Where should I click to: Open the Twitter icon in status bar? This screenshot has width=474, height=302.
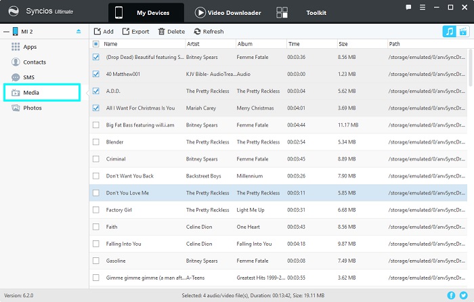[x=463, y=295]
